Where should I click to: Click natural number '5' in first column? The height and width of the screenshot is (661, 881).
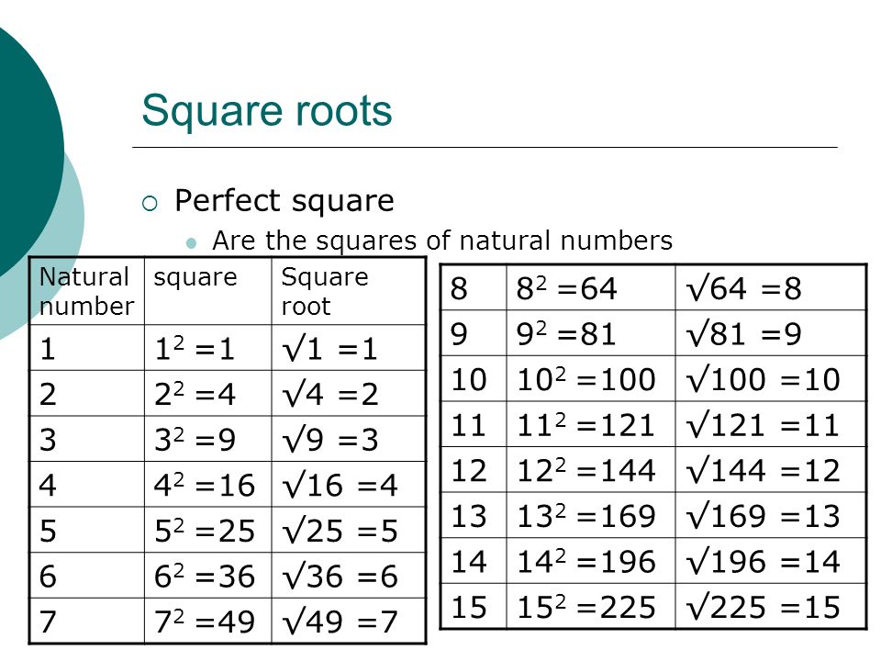tap(87, 530)
